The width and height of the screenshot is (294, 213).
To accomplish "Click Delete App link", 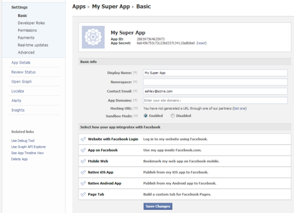I will click(x=19, y=159).
